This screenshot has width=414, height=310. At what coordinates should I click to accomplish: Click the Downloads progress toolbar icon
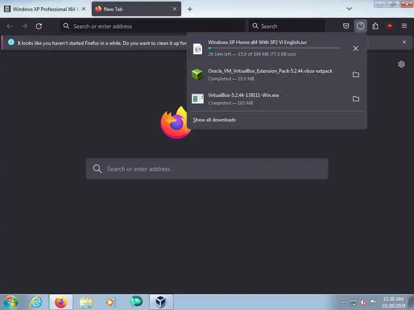(360, 26)
